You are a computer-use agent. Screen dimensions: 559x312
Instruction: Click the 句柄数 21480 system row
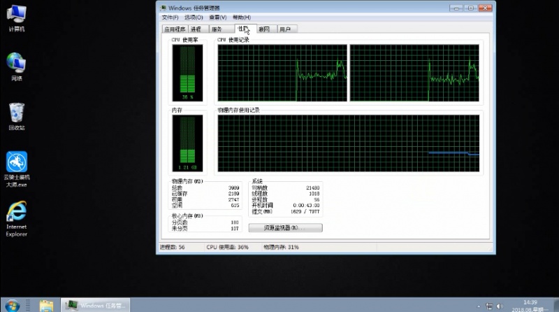(286, 187)
